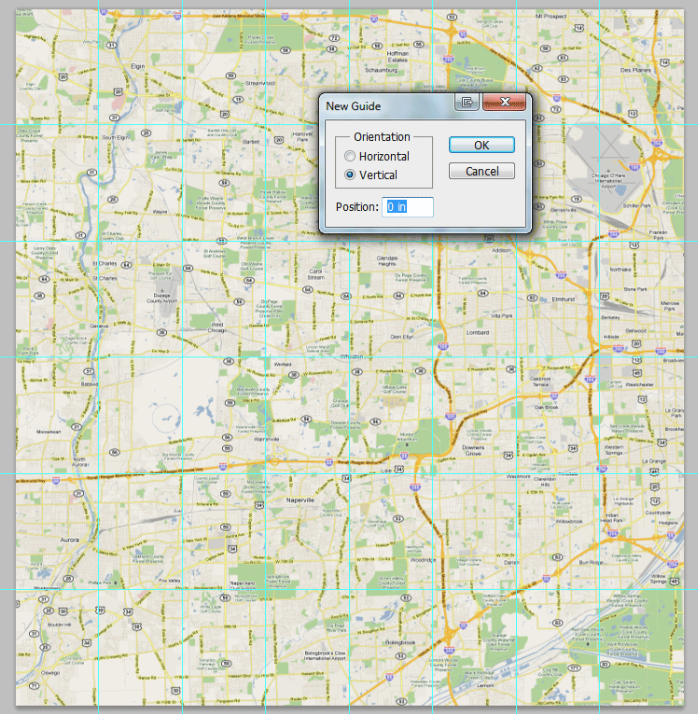
Task: Click the South Elgin label on map
Action: [x=116, y=137]
